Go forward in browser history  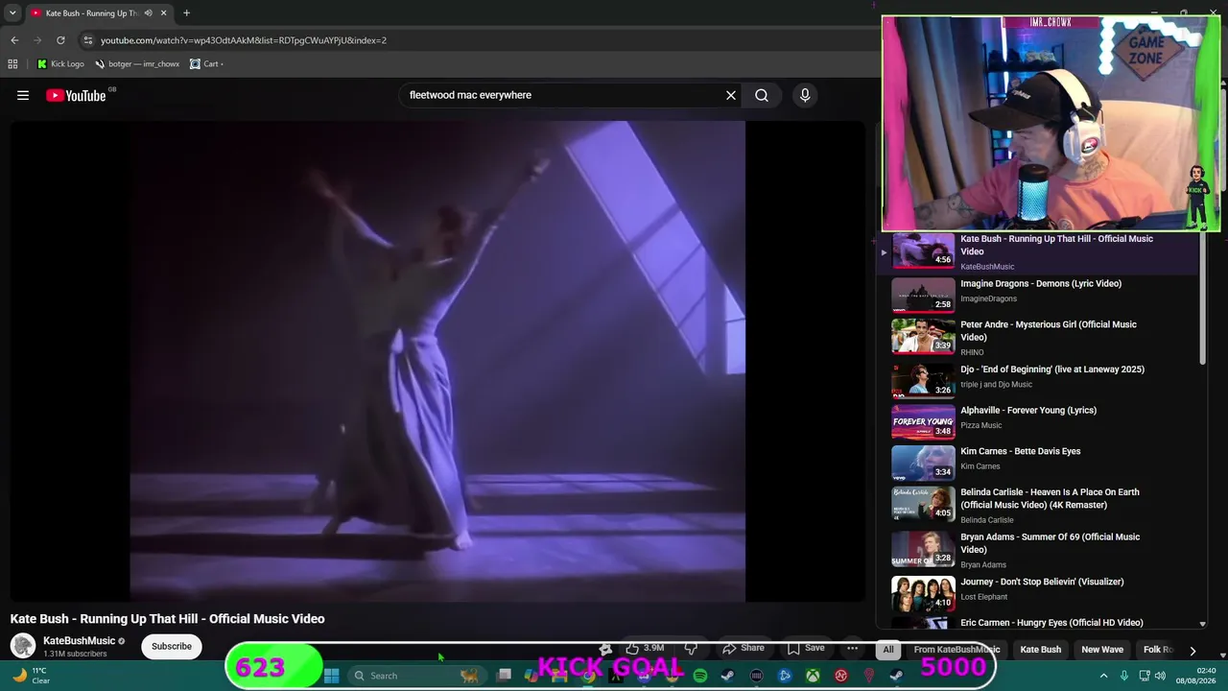pos(37,40)
